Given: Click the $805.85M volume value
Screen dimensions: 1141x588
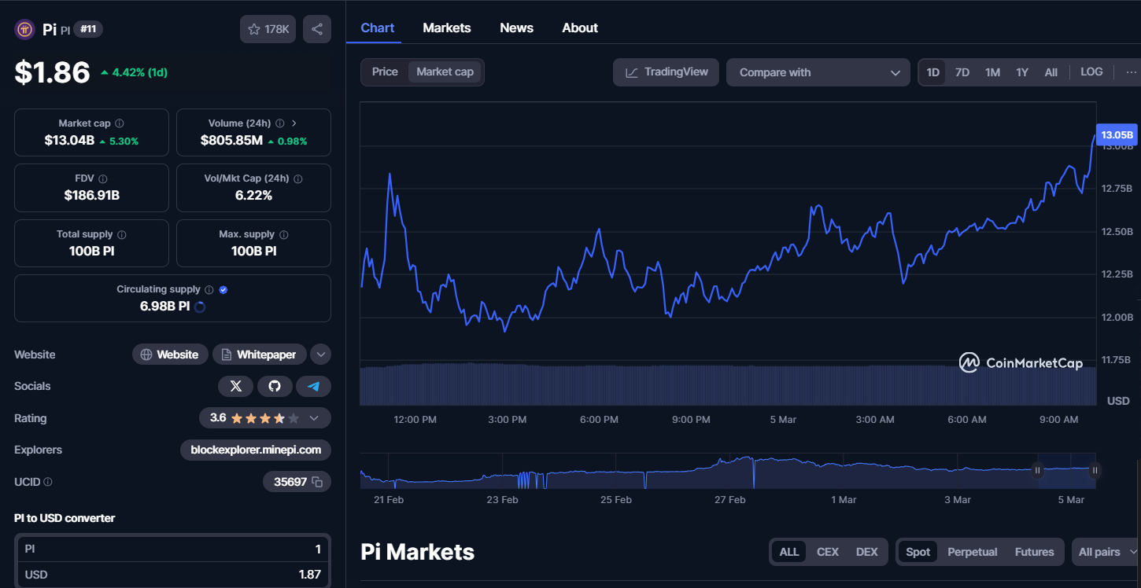Looking at the screenshot, I should 231,141.
